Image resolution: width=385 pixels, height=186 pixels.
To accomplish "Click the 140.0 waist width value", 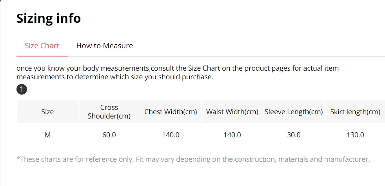I will (x=232, y=135).
